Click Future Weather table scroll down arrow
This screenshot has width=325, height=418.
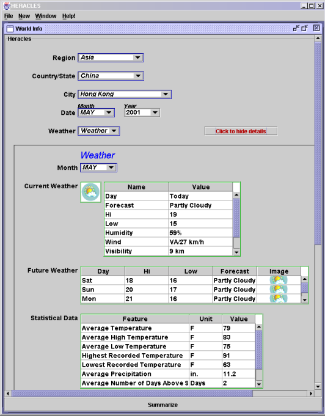click(304, 300)
